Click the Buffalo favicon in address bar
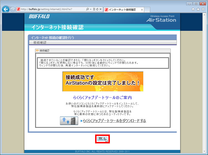Viewport: 208px width, 155px height. click(18, 9)
